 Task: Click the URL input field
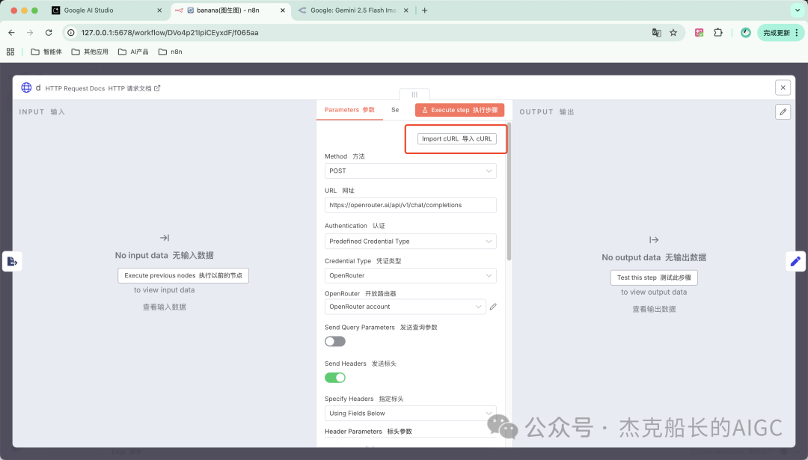[410, 205]
